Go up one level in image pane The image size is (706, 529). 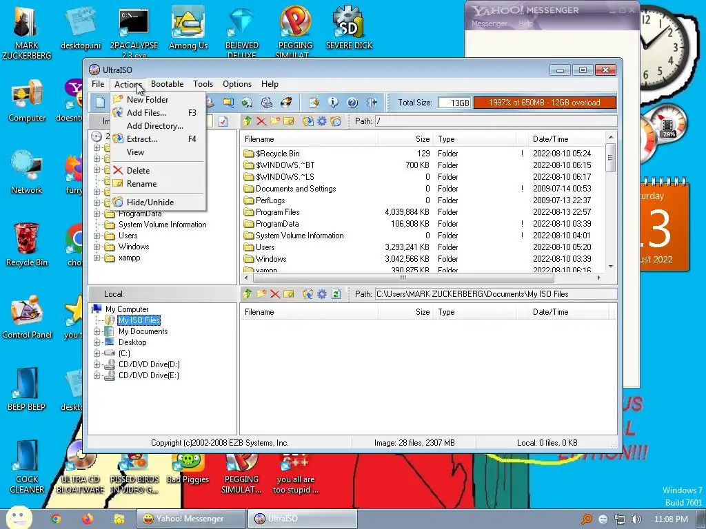click(x=248, y=121)
